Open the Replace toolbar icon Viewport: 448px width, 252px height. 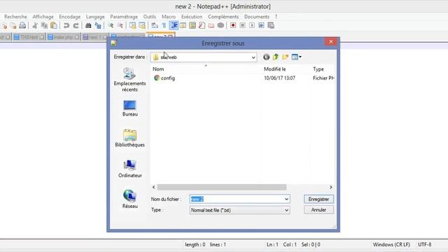[x=98, y=26]
